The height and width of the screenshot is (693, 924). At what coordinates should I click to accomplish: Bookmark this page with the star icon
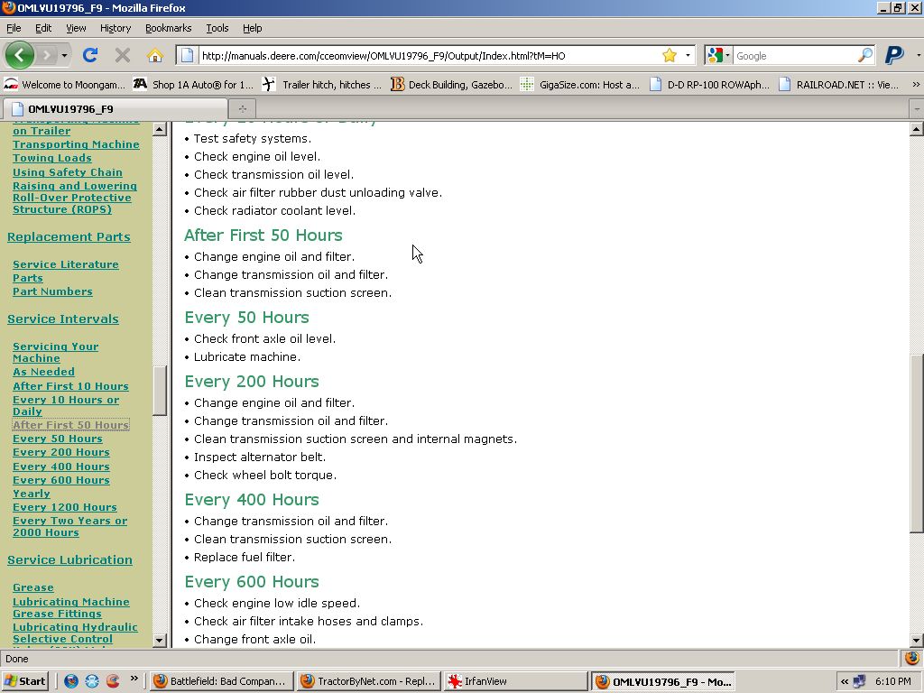pyautogui.click(x=670, y=55)
